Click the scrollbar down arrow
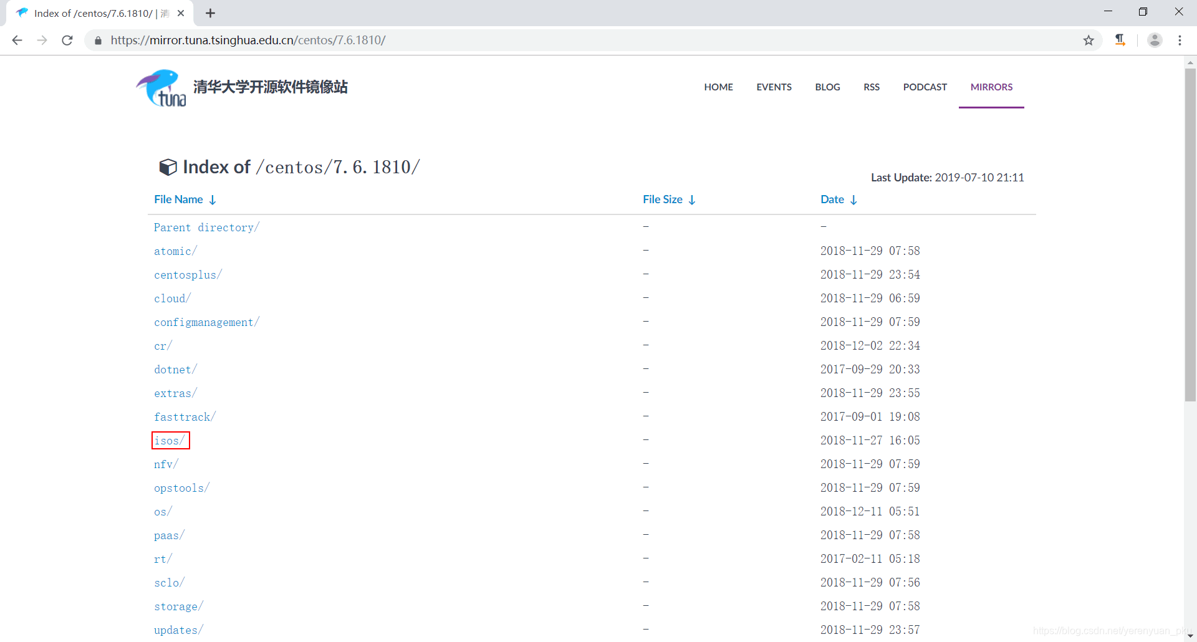This screenshot has width=1197, height=642. pos(1190,636)
